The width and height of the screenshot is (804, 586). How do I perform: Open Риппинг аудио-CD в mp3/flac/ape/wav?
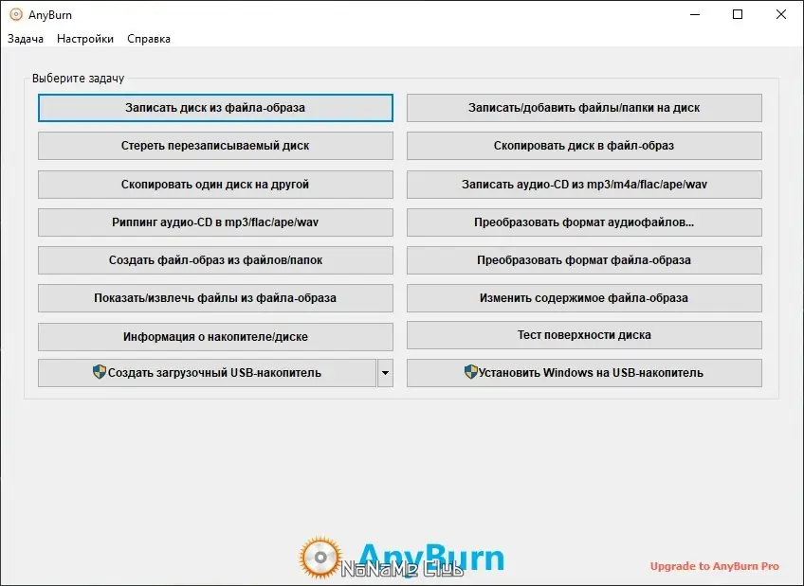[x=215, y=222]
